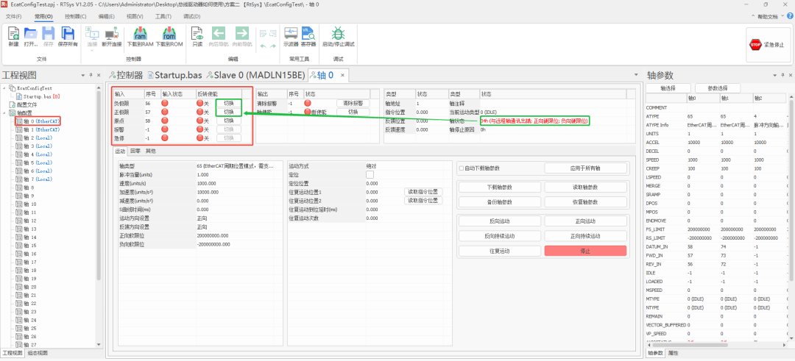Click the 断开连接 disconnect icon

pos(112,34)
